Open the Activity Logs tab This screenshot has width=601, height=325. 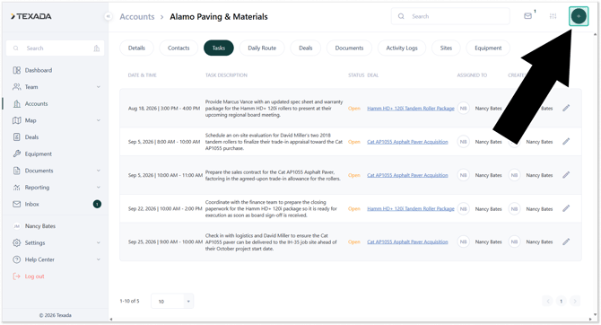tap(402, 48)
